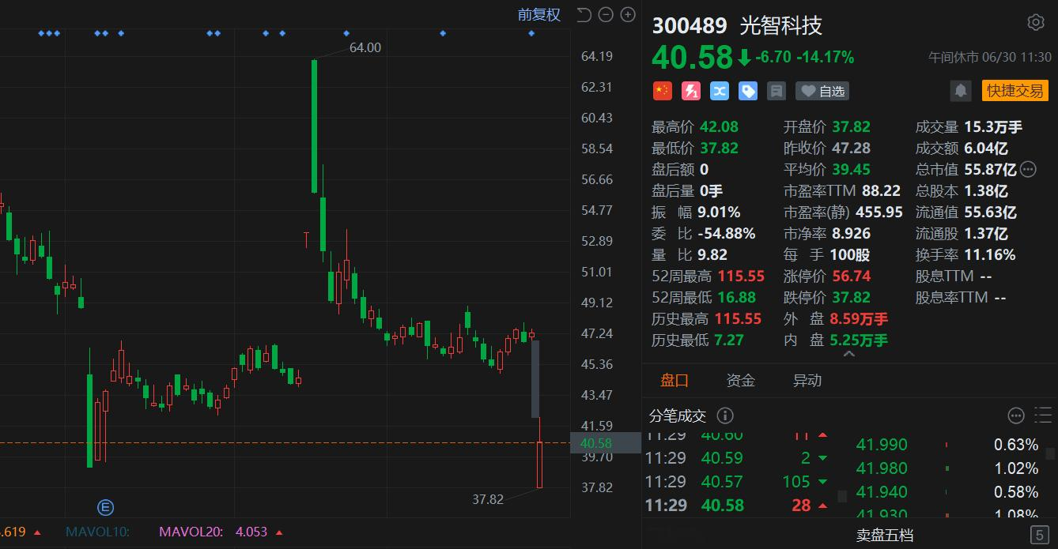Click the diamond marker above the latest candle
The image size is (1058, 549).
click(531, 33)
